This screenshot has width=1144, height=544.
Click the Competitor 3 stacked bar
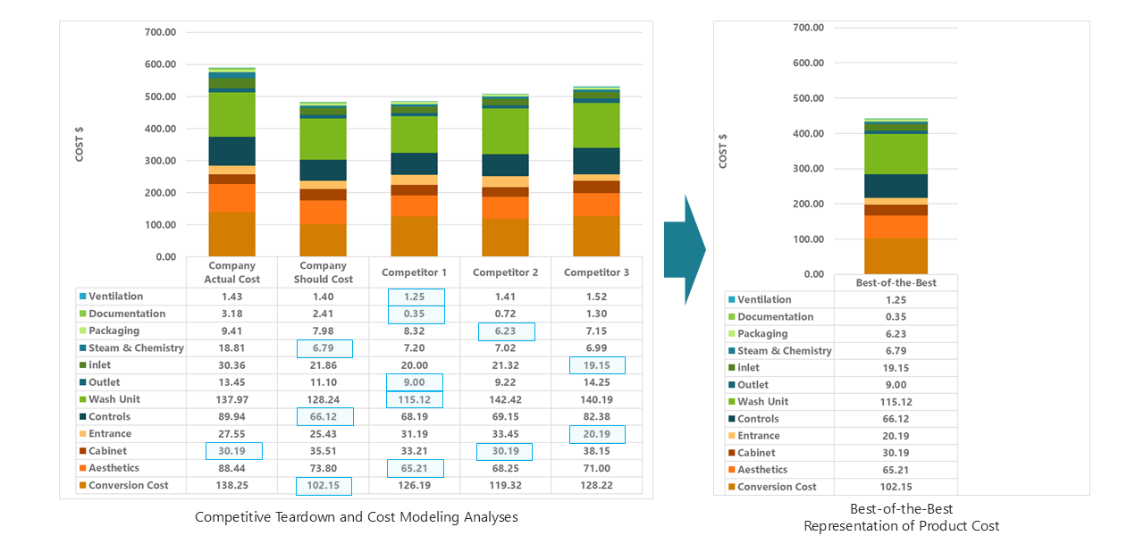(x=597, y=172)
